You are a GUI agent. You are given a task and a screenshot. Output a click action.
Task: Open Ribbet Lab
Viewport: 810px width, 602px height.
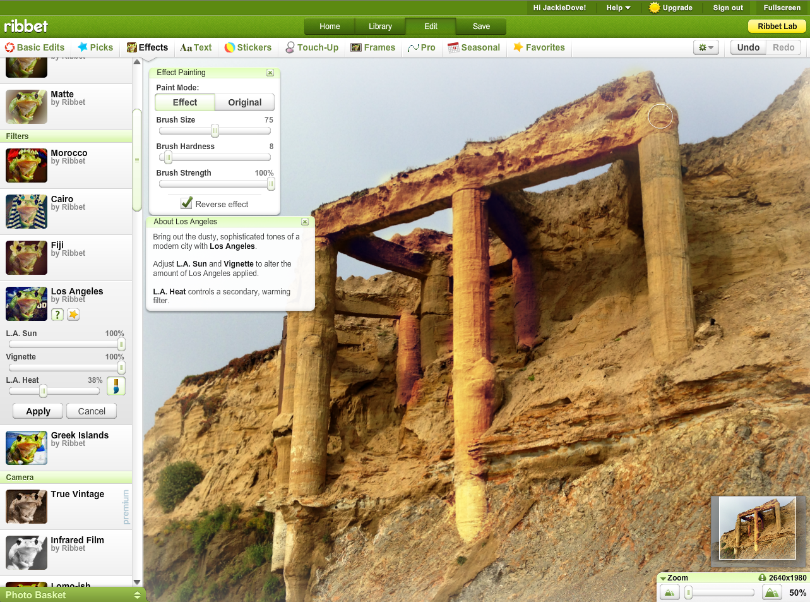777,27
